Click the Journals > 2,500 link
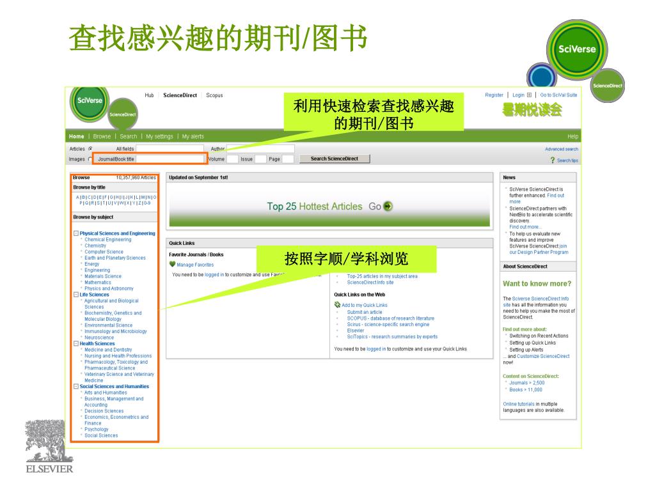Viewport: 655px width, 491px height. [527, 383]
